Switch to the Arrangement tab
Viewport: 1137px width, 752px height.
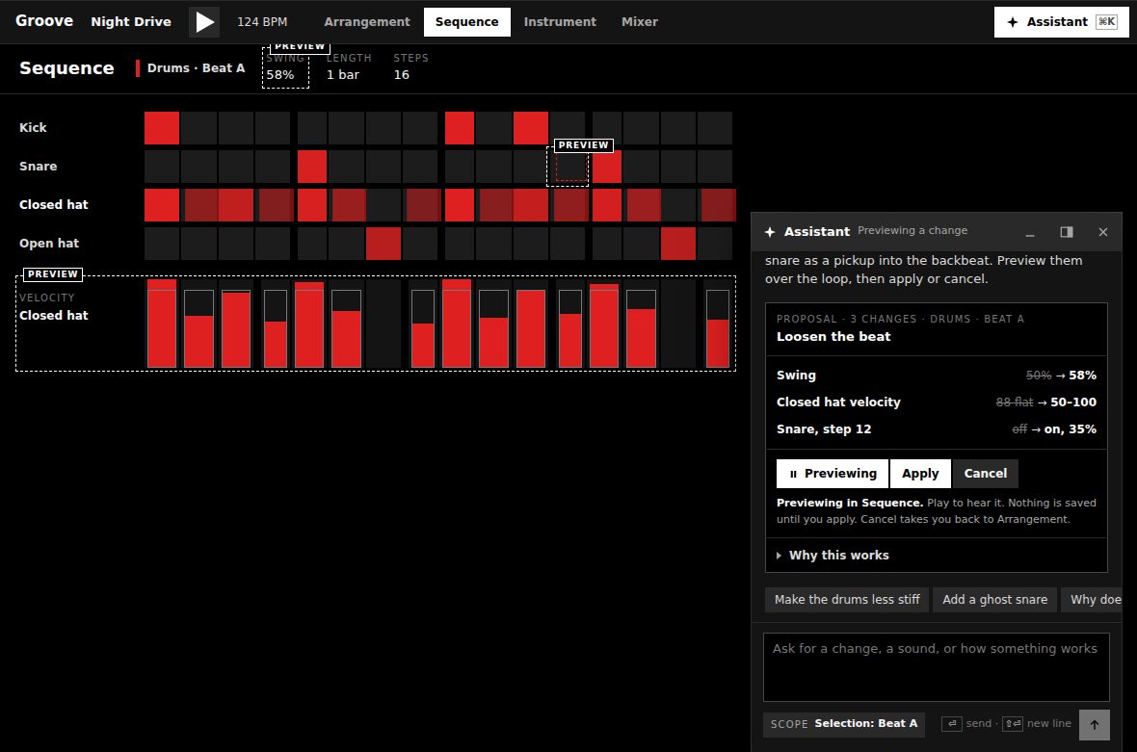click(x=367, y=22)
